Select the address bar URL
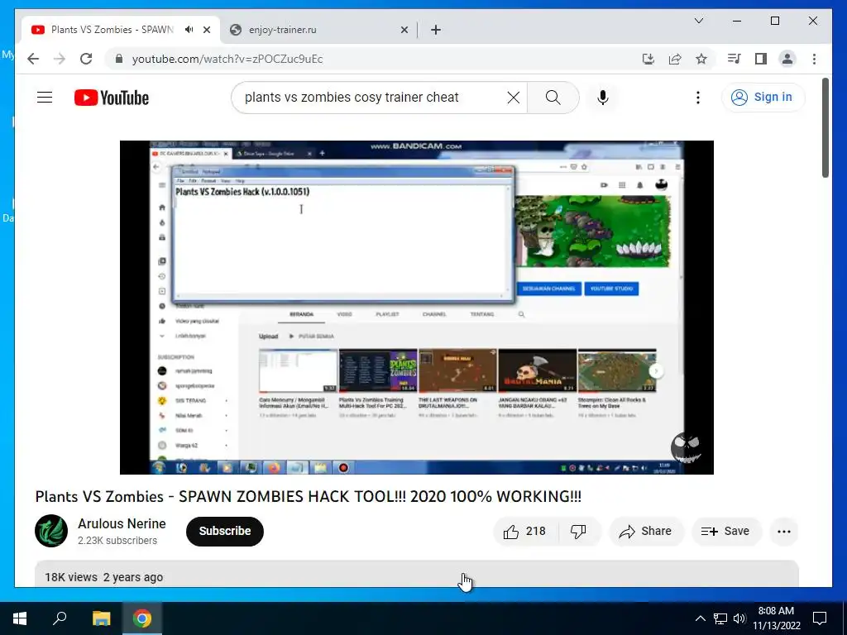The width and height of the screenshot is (847, 635). click(x=227, y=59)
